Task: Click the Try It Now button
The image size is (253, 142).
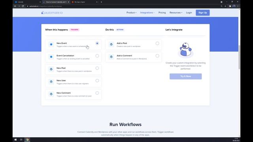Action: click(x=185, y=76)
